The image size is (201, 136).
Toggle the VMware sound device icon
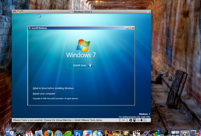coord(141,120)
